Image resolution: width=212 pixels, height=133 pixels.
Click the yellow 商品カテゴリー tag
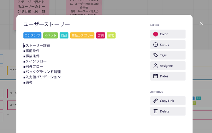point(82,35)
